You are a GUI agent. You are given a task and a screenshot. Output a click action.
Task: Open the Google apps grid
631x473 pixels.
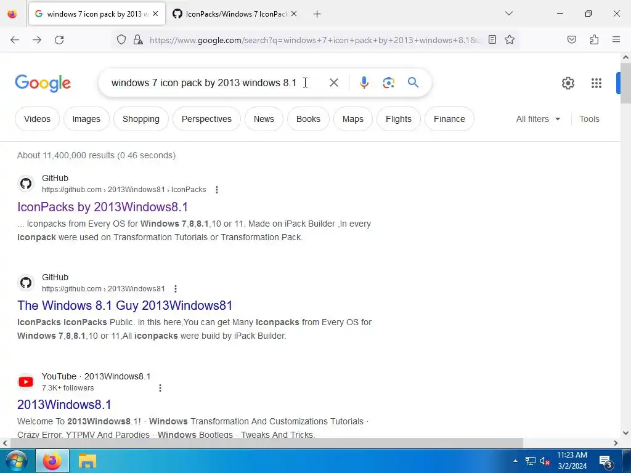click(596, 83)
